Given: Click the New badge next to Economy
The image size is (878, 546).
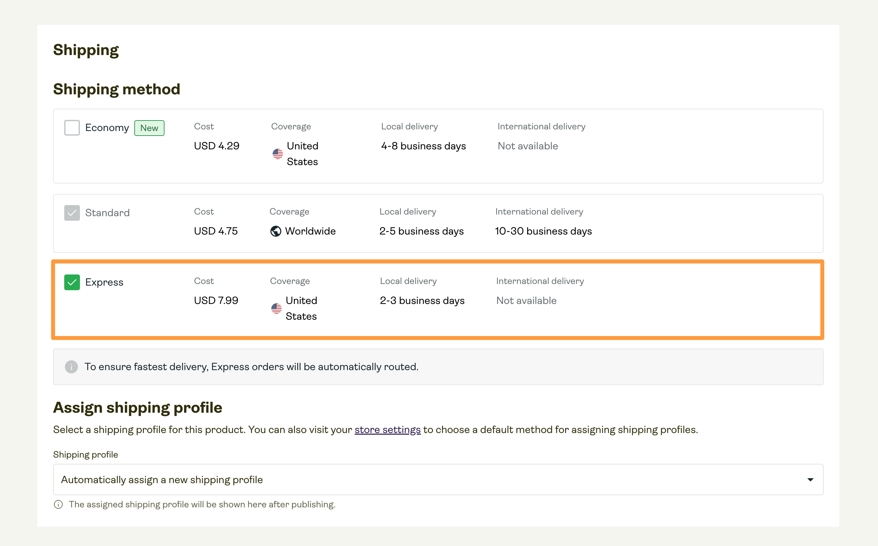Looking at the screenshot, I should (x=149, y=128).
